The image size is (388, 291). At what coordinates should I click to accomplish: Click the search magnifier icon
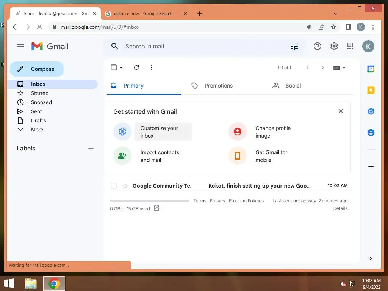tap(114, 46)
